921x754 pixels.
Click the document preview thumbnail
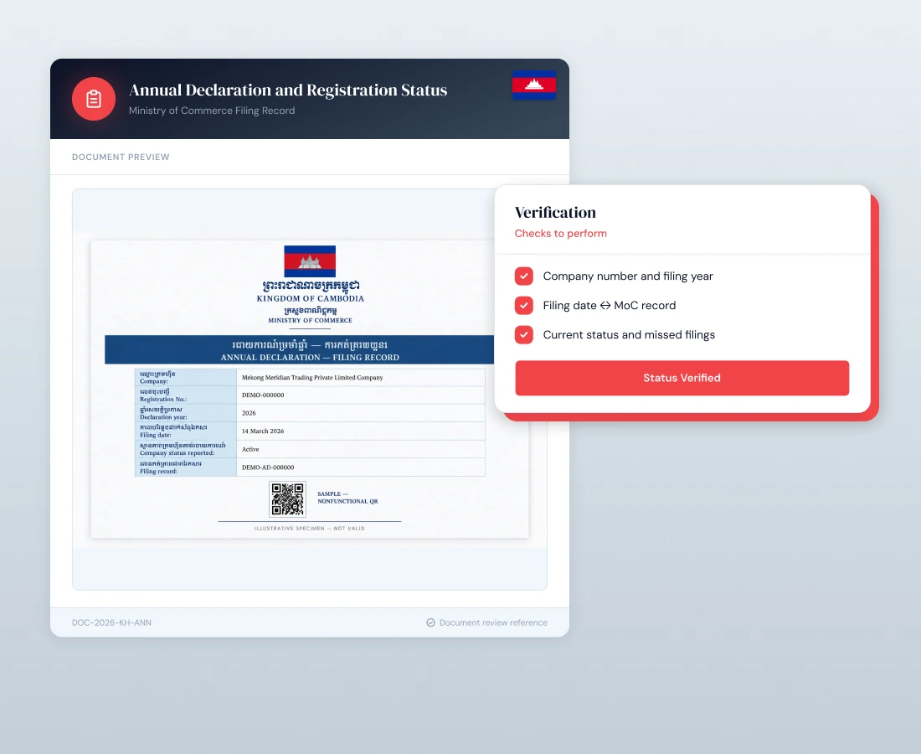click(310, 389)
